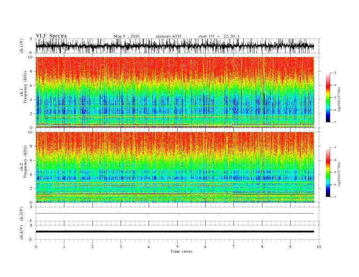This screenshot has height=277, width=359.
Task: Click the time axis tick label 2
Action: coord(92,247)
